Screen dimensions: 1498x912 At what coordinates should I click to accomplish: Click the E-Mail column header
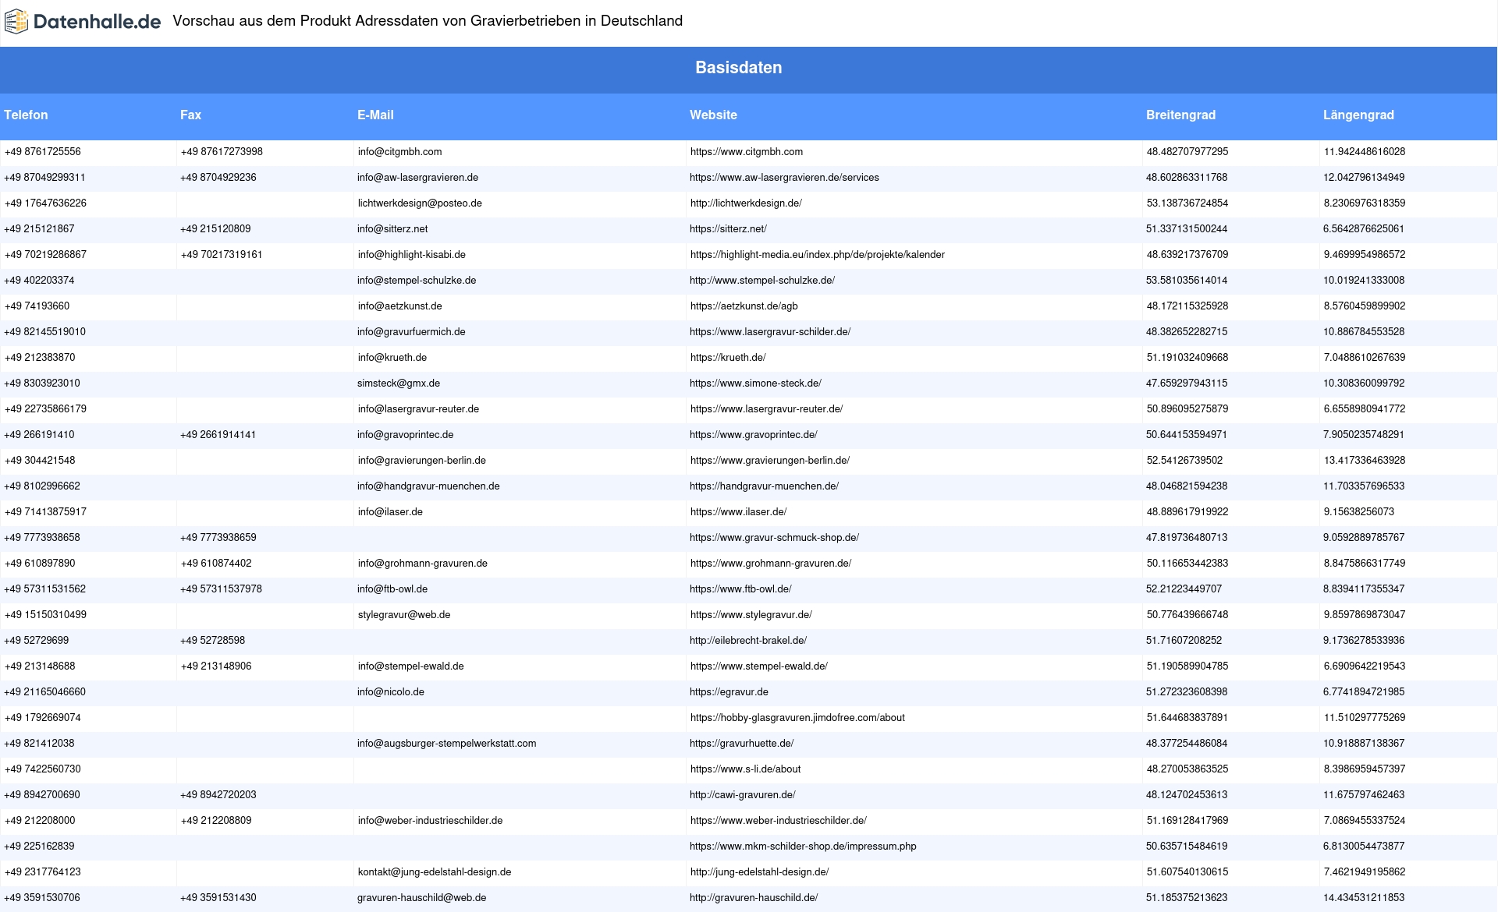pyautogui.click(x=375, y=115)
